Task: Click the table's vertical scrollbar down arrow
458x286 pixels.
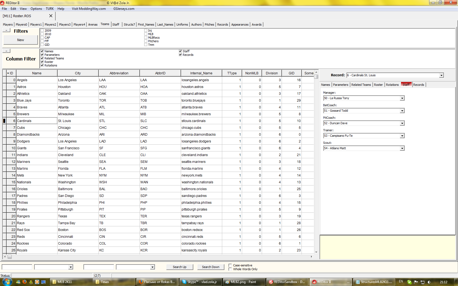Action: (316, 252)
